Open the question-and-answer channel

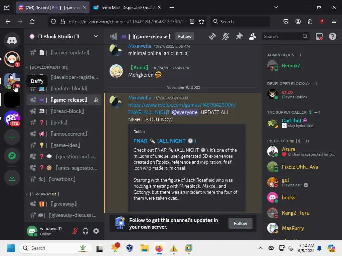pos(64,157)
